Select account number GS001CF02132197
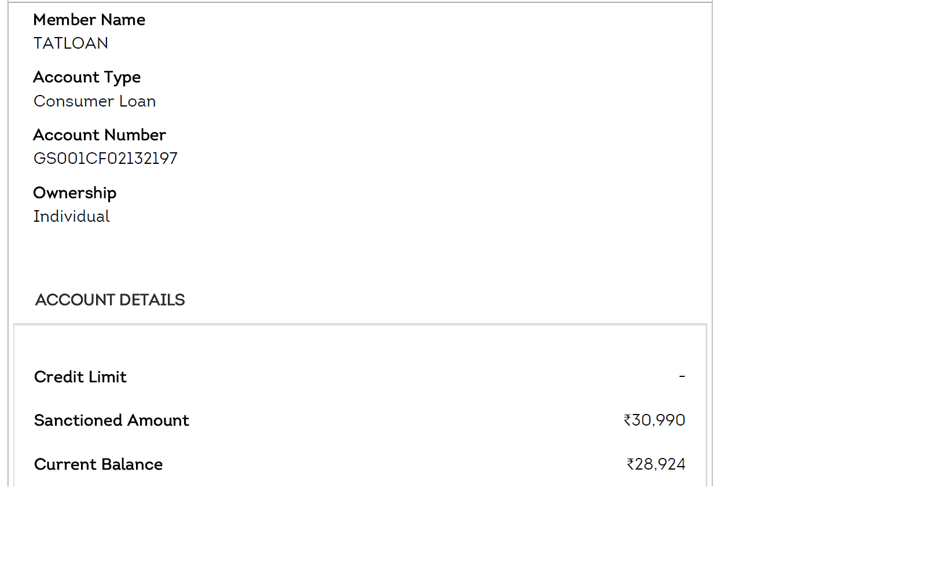 click(105, 159)
